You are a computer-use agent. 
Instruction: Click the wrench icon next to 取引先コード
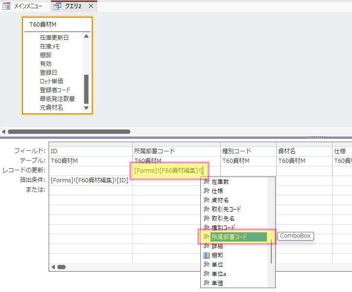(206, 209)
